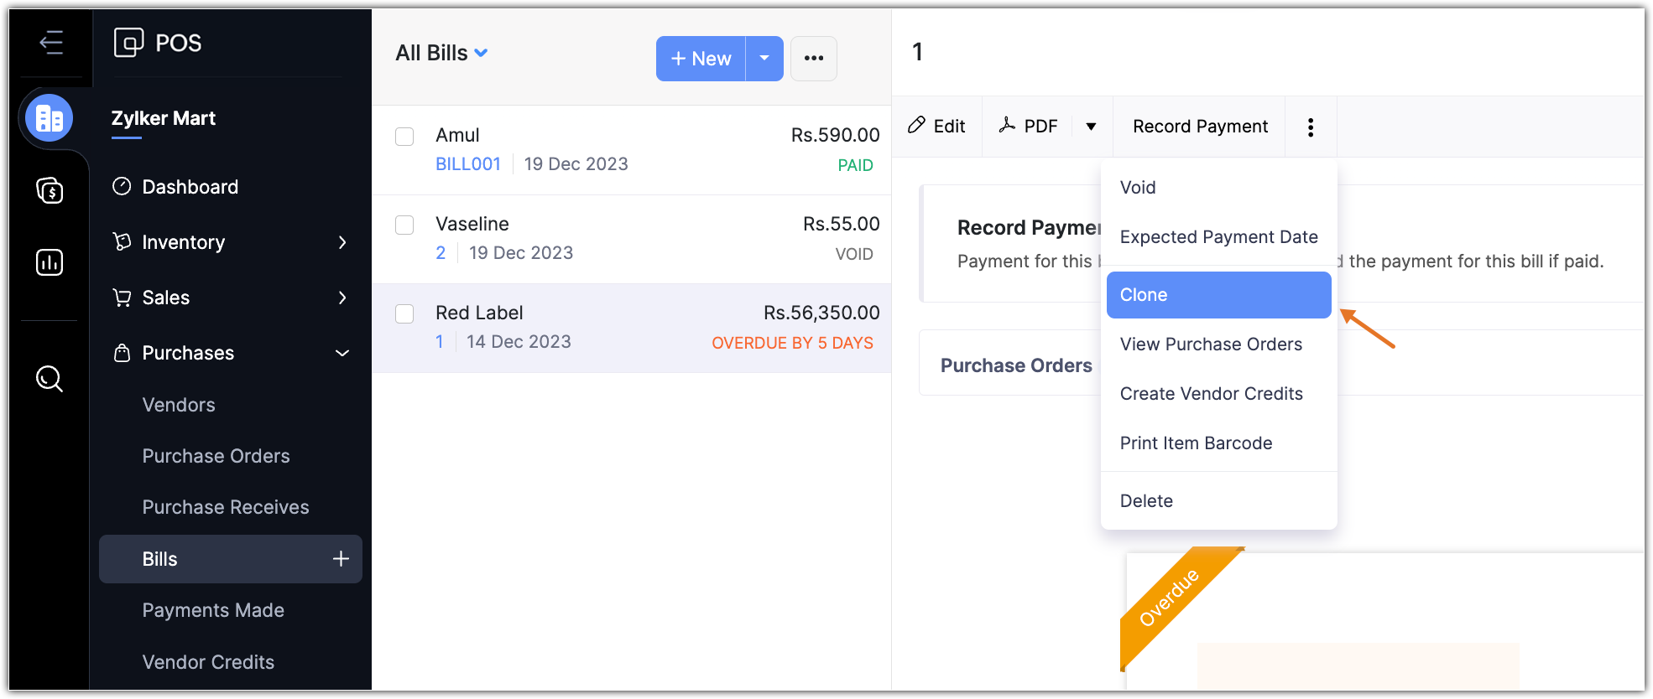This screenshot has width=1653, height=699.
Task: Expand the dropdown arrow beside New button
Action: [764, 59]
